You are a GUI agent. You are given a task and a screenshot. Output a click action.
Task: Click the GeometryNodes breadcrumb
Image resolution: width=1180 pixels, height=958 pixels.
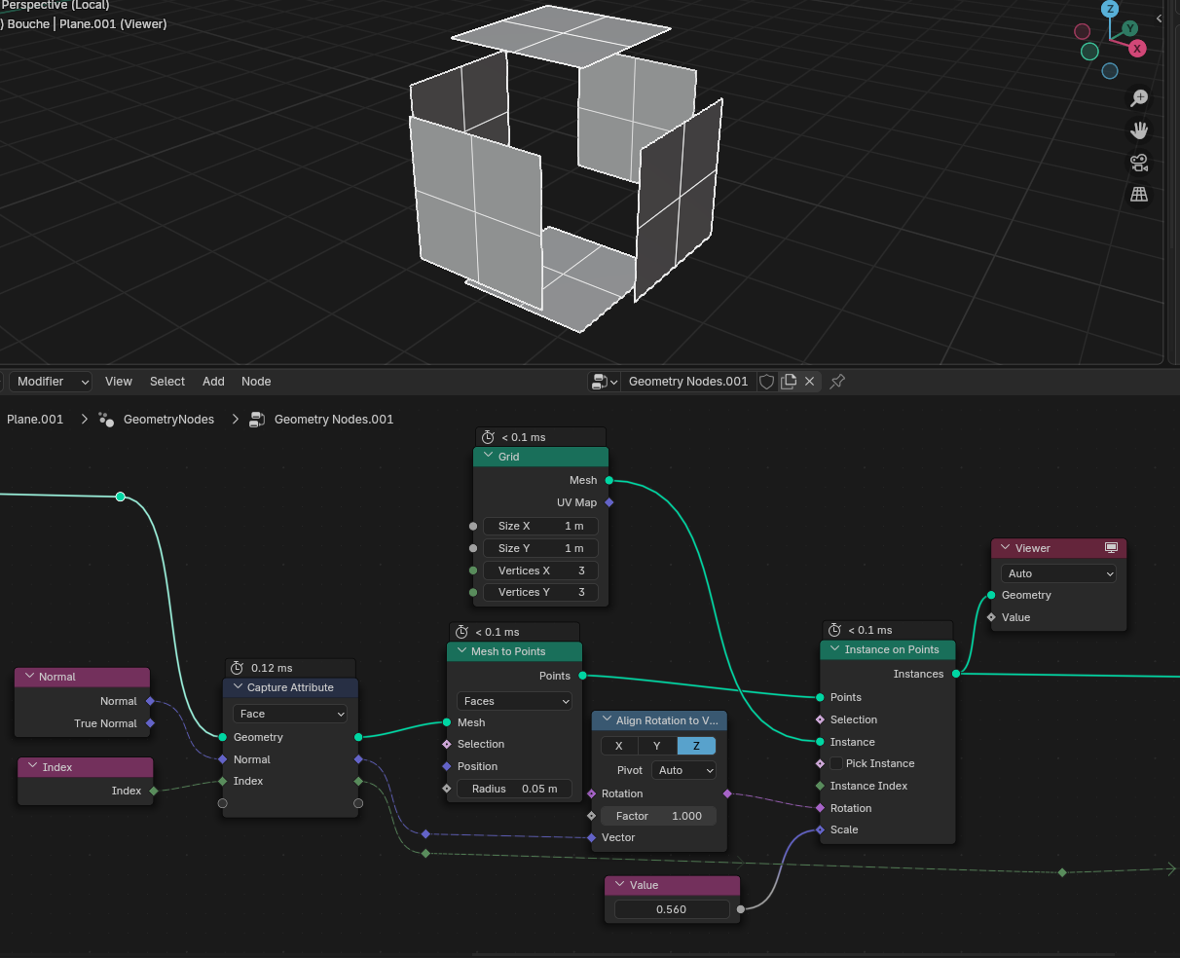168,420
